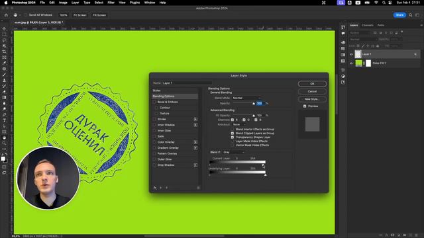424x238 pixels.
Task: Select the Eraser tool
Action: click(4, 92)
